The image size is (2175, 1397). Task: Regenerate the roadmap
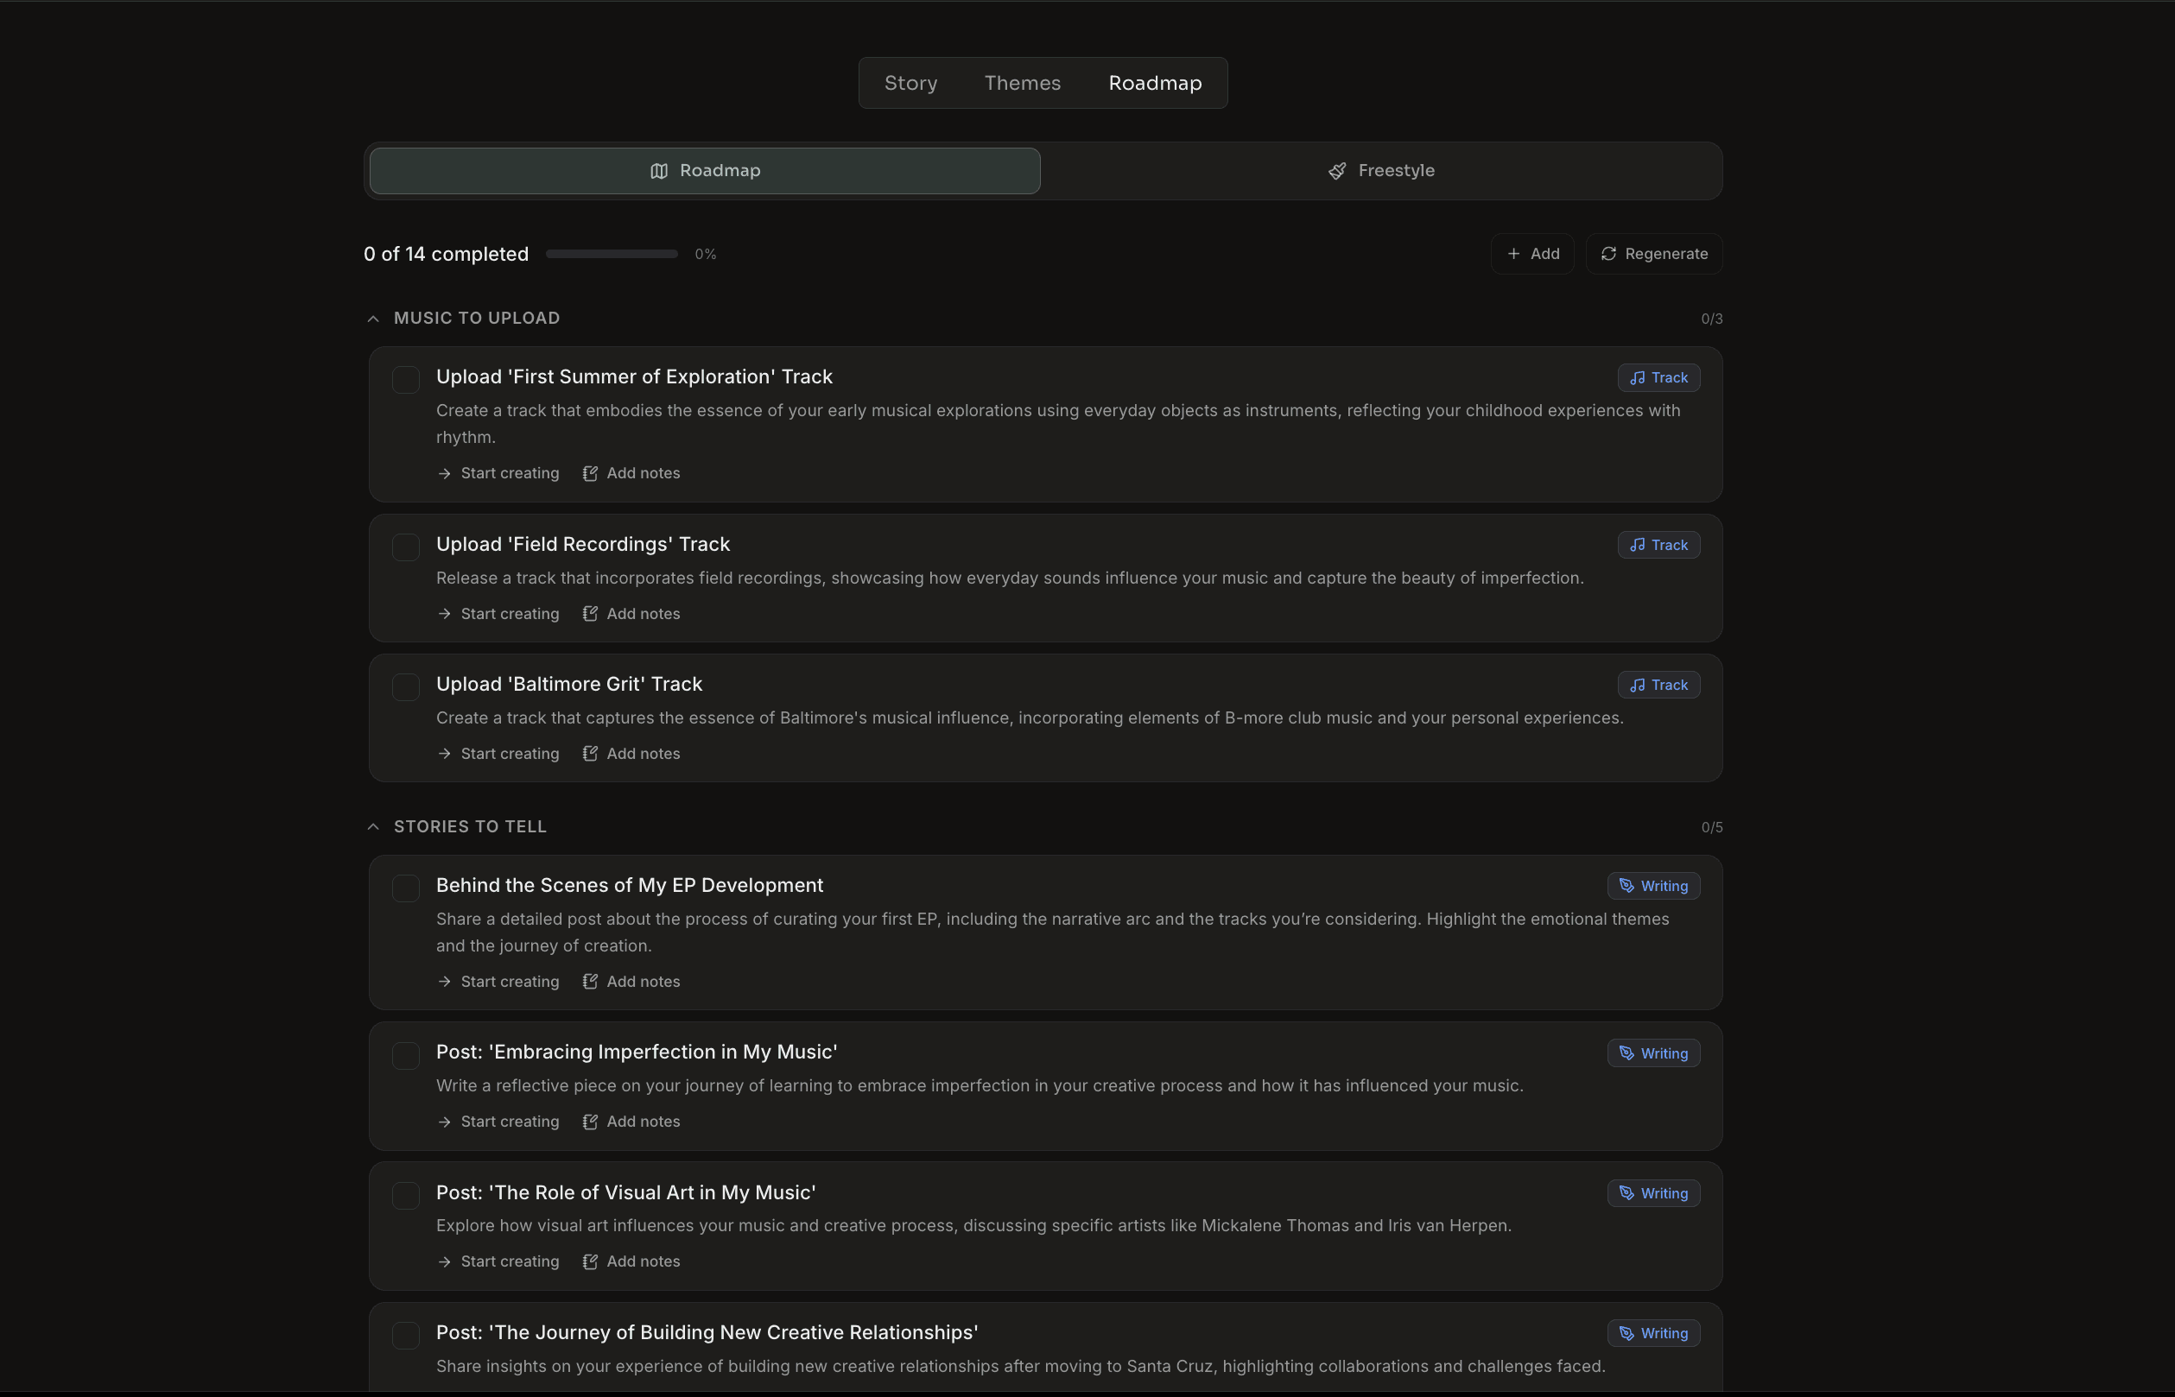[1654, 254]
